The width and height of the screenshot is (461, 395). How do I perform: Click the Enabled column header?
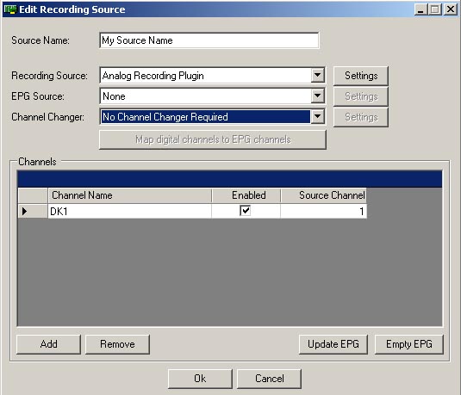pyautogui.click(x=246, y=195)
